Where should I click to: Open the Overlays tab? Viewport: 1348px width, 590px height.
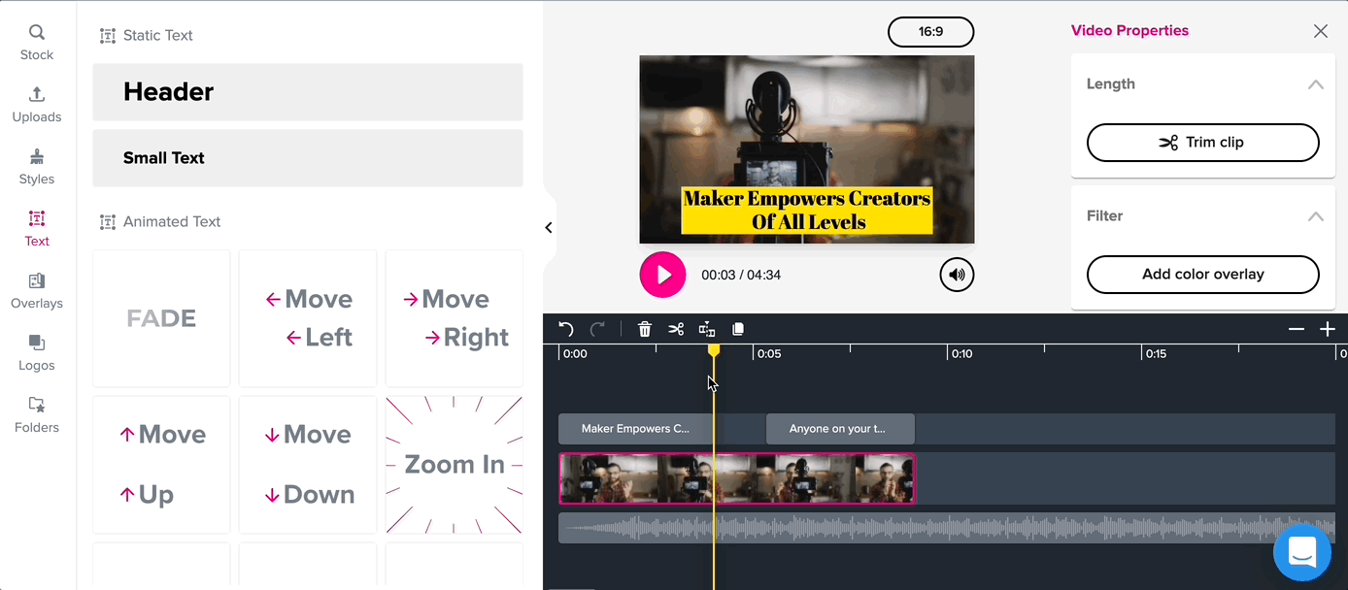(x=37, y=291)
